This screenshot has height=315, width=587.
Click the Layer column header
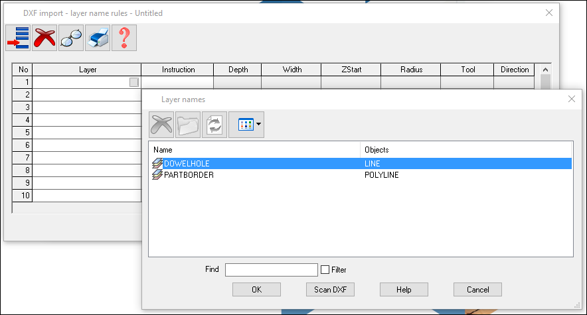pos(87,70)
